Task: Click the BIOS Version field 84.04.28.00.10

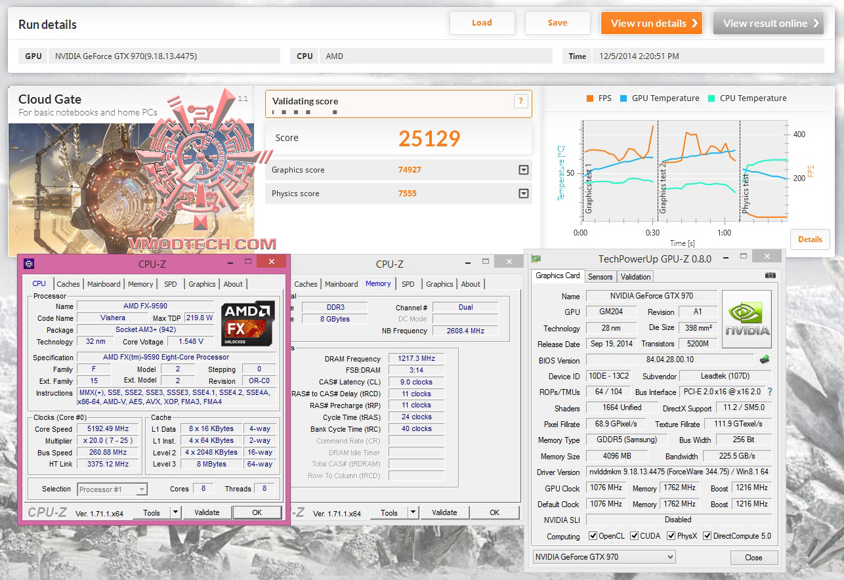Action: point(670,360)
